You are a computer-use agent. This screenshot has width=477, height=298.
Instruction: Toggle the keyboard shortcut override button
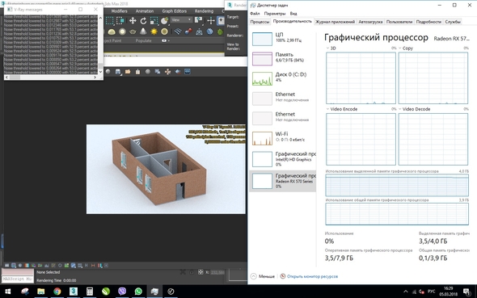221,21
